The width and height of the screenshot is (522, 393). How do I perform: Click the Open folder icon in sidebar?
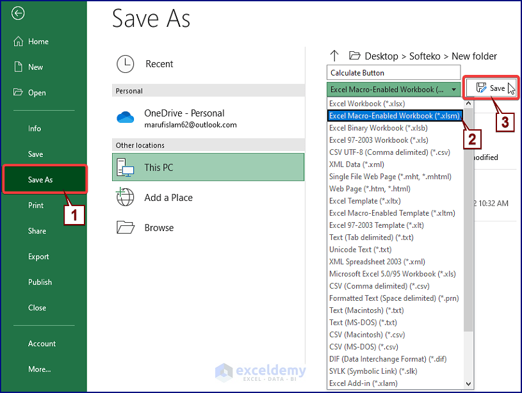coord(18,92)
